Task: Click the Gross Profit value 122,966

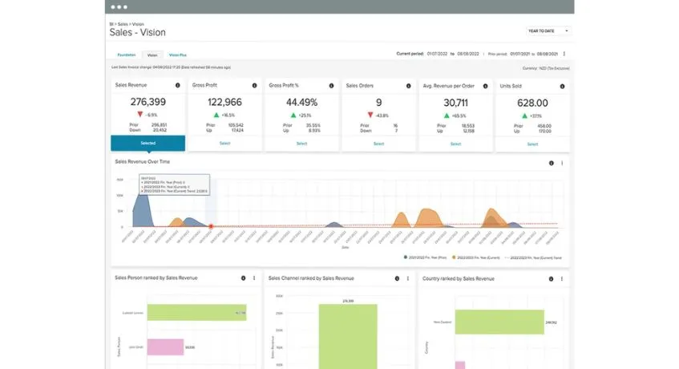Action: click(224, 102)
